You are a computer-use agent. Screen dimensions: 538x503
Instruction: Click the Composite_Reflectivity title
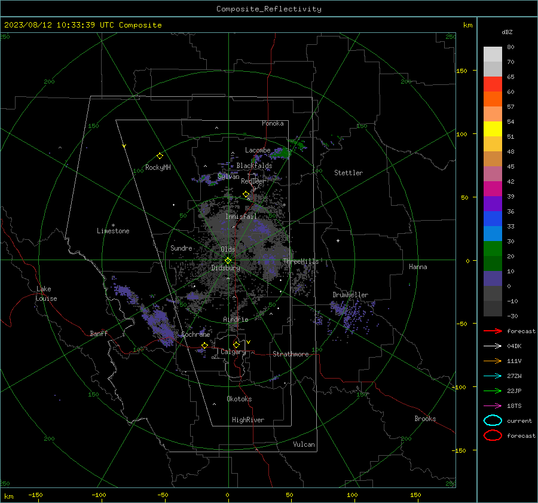[269, 9]
